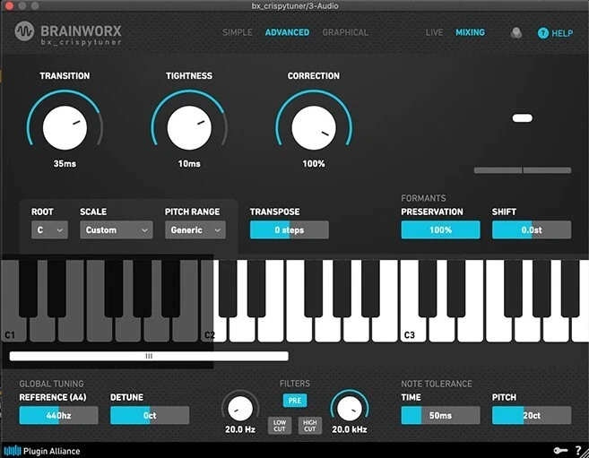Toggle the LOW CUT filter
The height and width of the screenshot is (458, 589).
coord(280,426)
